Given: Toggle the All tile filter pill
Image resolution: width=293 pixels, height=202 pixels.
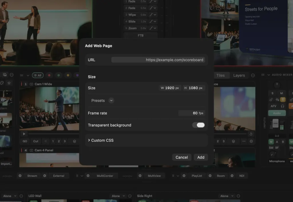Looking at the screenshot, I should click(38, 75).
